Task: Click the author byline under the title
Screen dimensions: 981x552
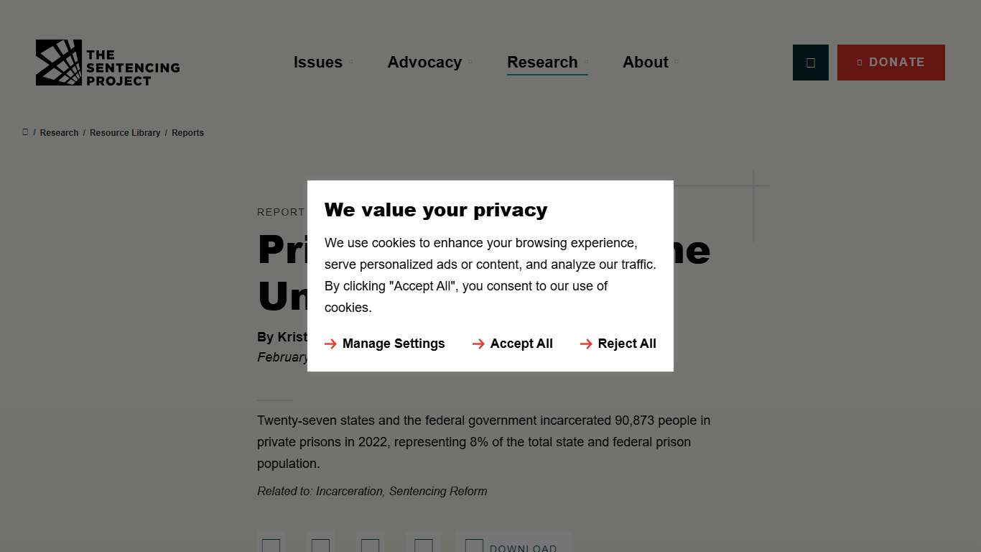Action: (x=282, y=337)
